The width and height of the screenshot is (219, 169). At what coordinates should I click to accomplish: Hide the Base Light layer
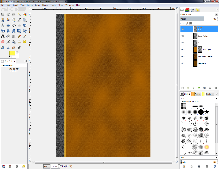tap(183, 50)
